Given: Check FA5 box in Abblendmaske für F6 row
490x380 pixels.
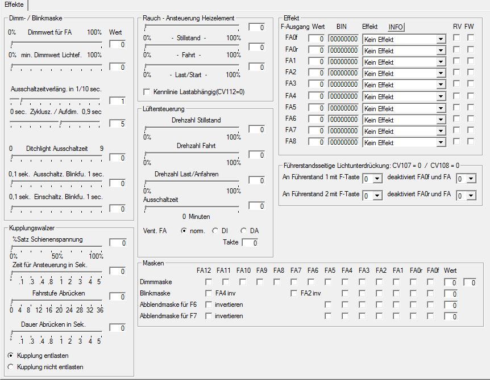Looking at the screenshot, I should pos(328,305).
